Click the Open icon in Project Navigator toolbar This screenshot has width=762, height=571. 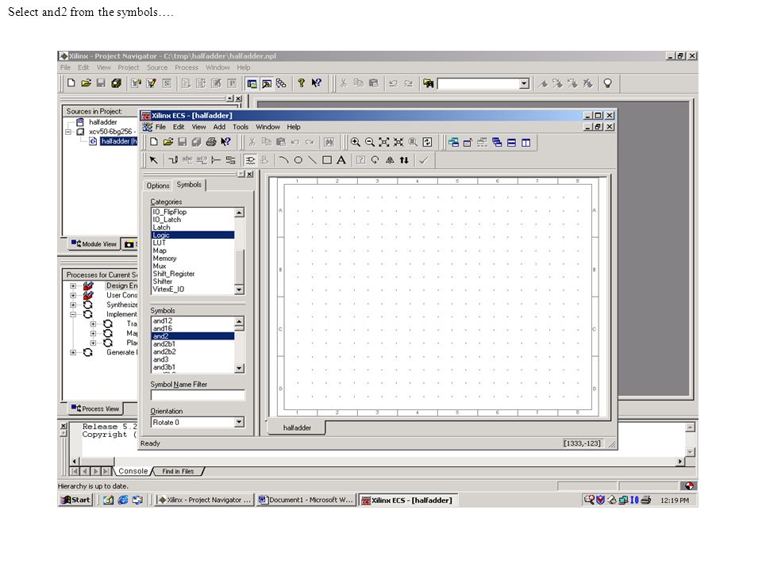(86, 83)
